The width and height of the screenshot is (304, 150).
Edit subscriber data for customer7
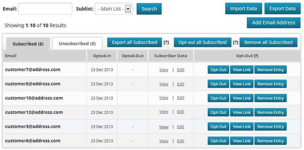tap(181, 70)
